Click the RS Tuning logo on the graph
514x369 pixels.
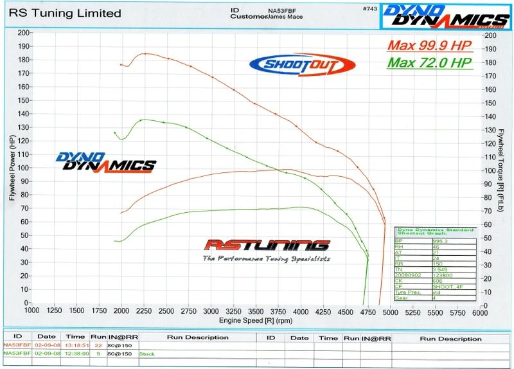[267, 246]
